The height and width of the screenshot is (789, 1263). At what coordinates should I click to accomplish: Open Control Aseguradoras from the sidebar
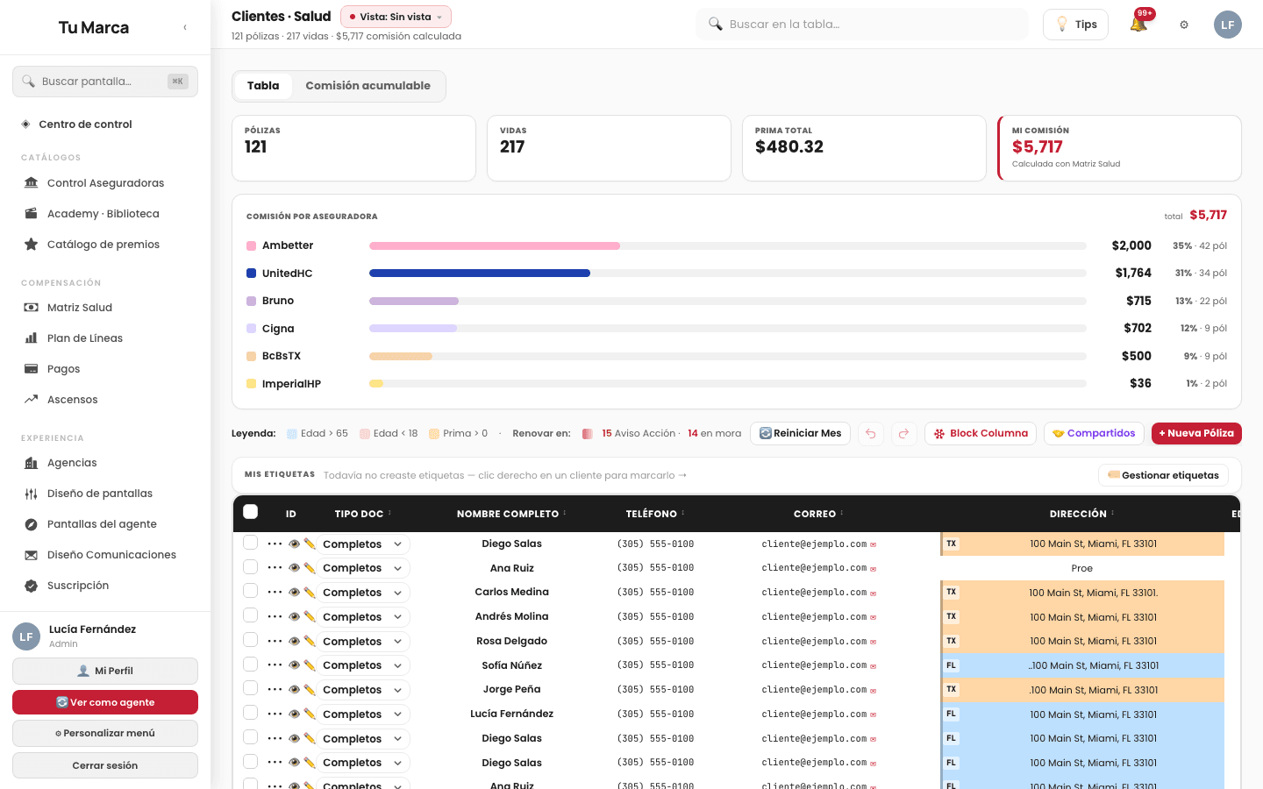(105, 183)
